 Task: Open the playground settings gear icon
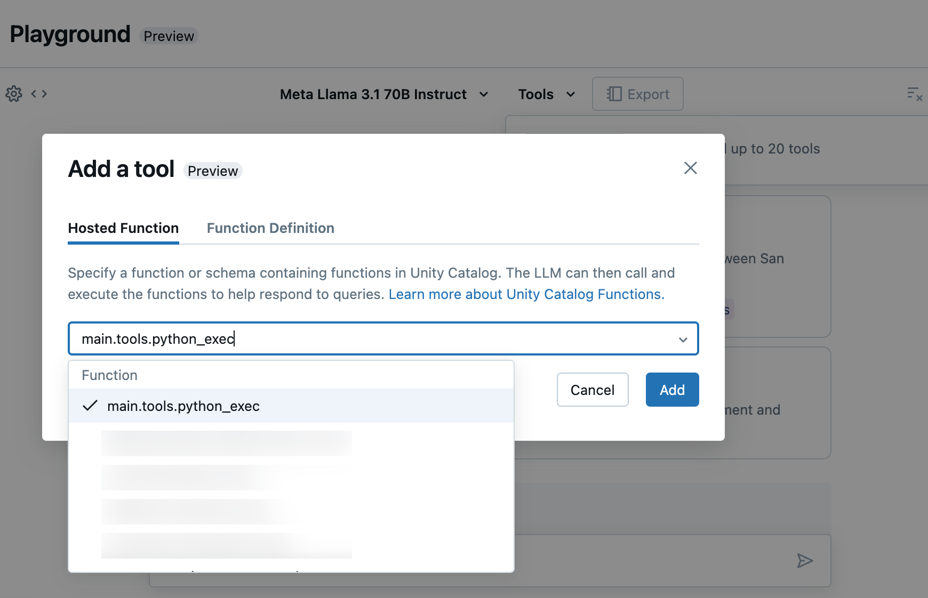tap(13, 93)
